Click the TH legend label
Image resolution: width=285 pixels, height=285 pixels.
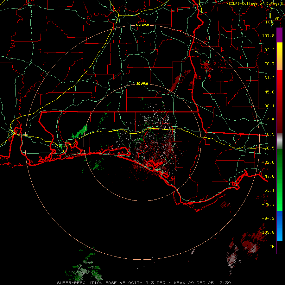point(272,246)
